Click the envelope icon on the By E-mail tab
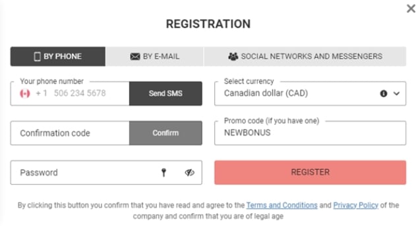The width and height of the screenshot is (416, 240). click(135, 57)
